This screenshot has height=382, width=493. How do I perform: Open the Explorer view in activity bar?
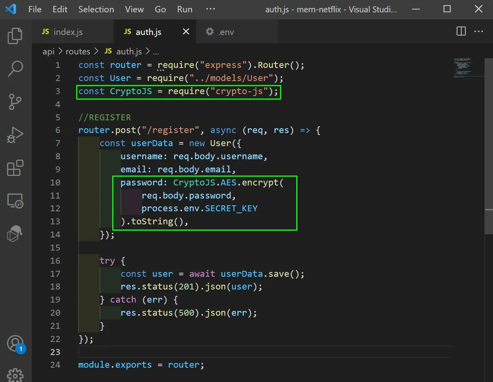(15, 36)
